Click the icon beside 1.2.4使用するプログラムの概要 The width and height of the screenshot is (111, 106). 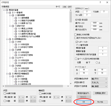pyautogui.click(x=16, y=36)
